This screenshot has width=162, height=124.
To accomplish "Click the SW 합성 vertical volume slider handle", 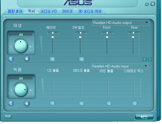I will tap(80, 37).
